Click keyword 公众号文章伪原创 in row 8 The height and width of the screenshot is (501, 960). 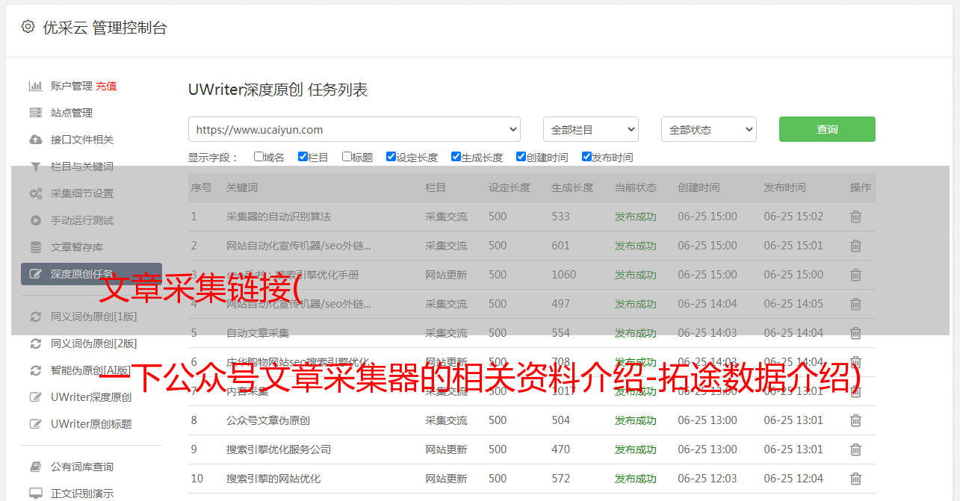tap(268, 420)
